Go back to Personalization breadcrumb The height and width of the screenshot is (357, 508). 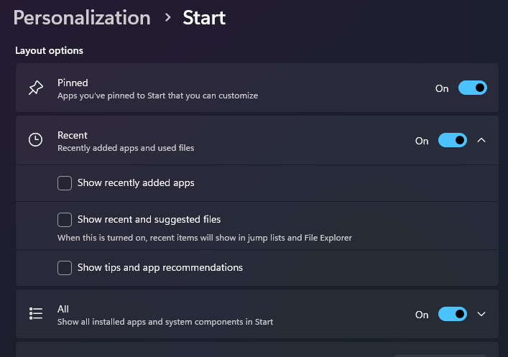(82, 18)
